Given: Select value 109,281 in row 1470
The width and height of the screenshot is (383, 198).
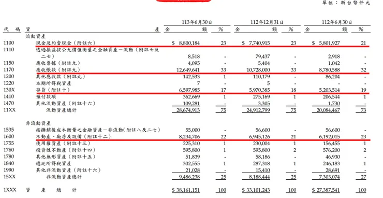Looking at the screenshot, I should [192, 103].
